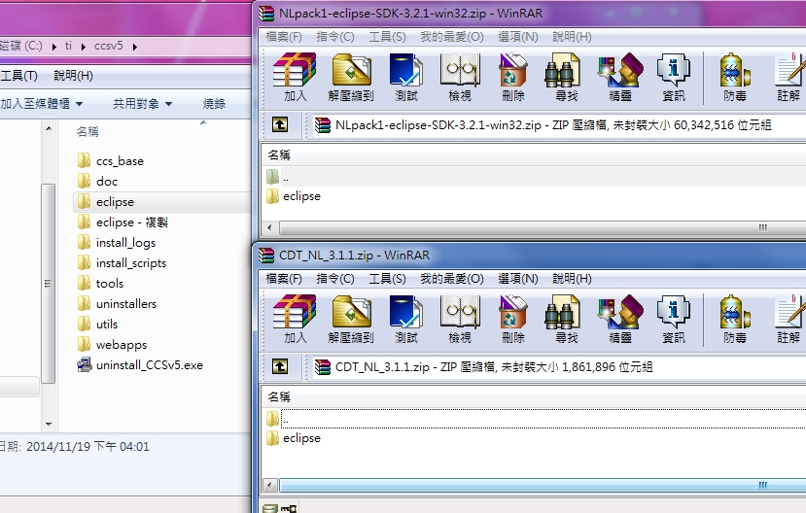Click scroll-down arrow in Explorer navigation pane
The height and width of the screenshot is (513, 806).
pyautogui.click(x=49, y=425)
